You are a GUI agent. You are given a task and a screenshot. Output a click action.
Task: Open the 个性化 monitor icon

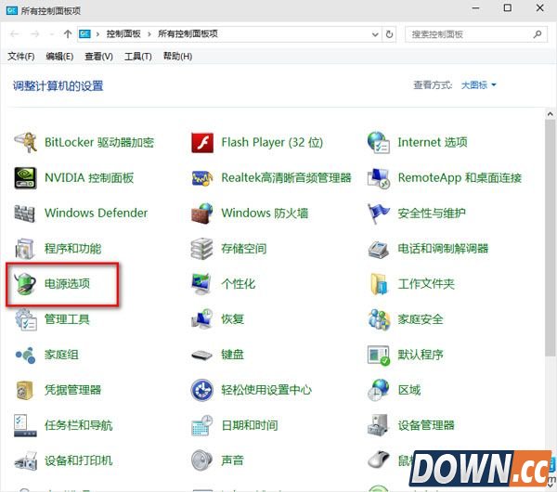201,284
